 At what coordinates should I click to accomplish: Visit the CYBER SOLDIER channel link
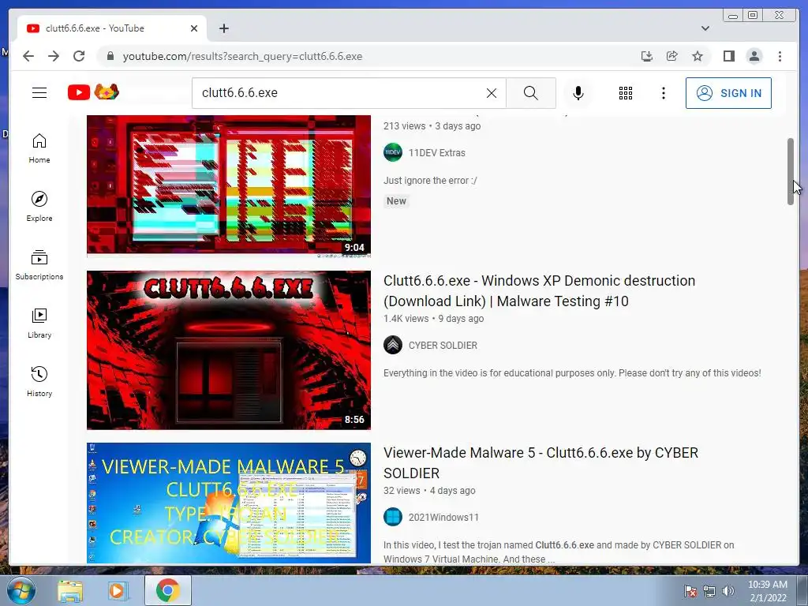443,346
